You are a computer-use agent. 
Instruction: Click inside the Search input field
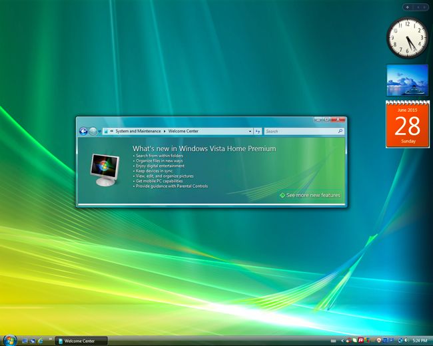[300, 131]
